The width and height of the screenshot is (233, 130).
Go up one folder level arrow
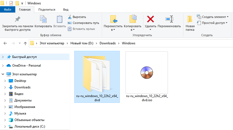25,43
